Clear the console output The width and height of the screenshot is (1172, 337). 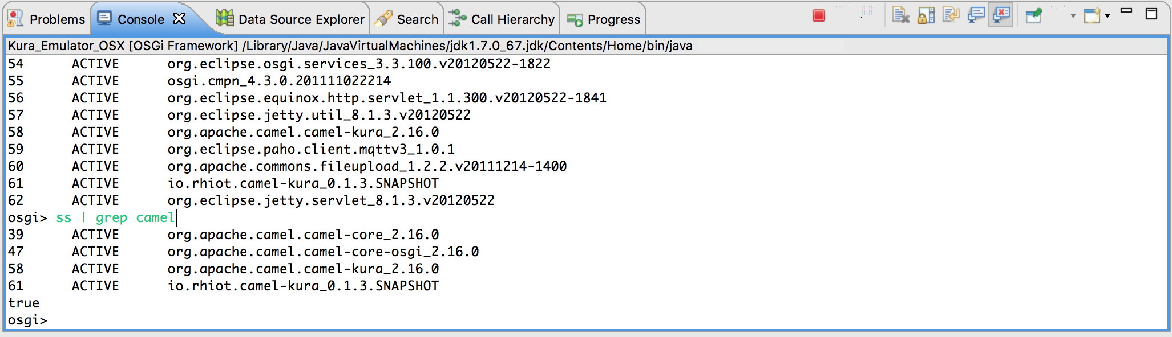pos(900,15)
